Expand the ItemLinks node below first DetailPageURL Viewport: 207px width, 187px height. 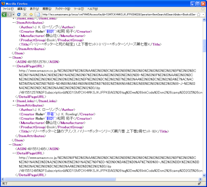[13, 101]
